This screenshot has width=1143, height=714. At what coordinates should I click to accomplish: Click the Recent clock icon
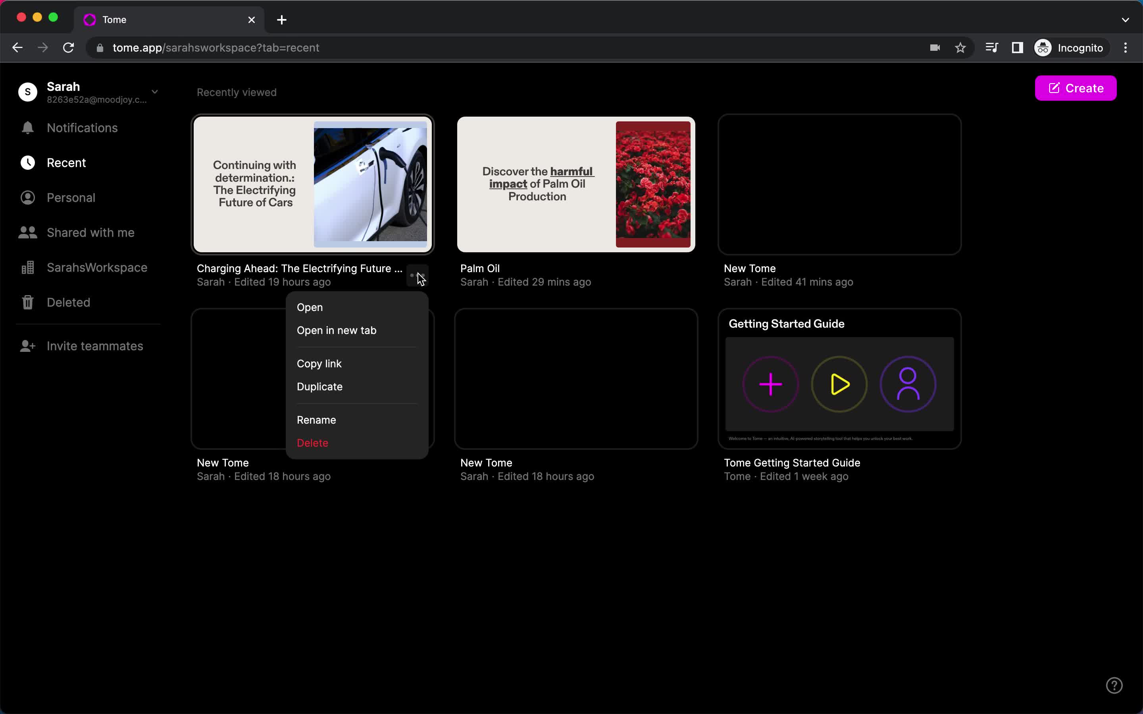[x=27, y=163]
